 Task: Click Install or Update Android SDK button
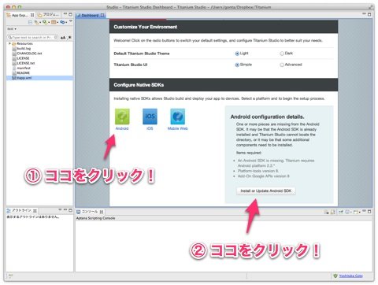[x=266, y=191]
